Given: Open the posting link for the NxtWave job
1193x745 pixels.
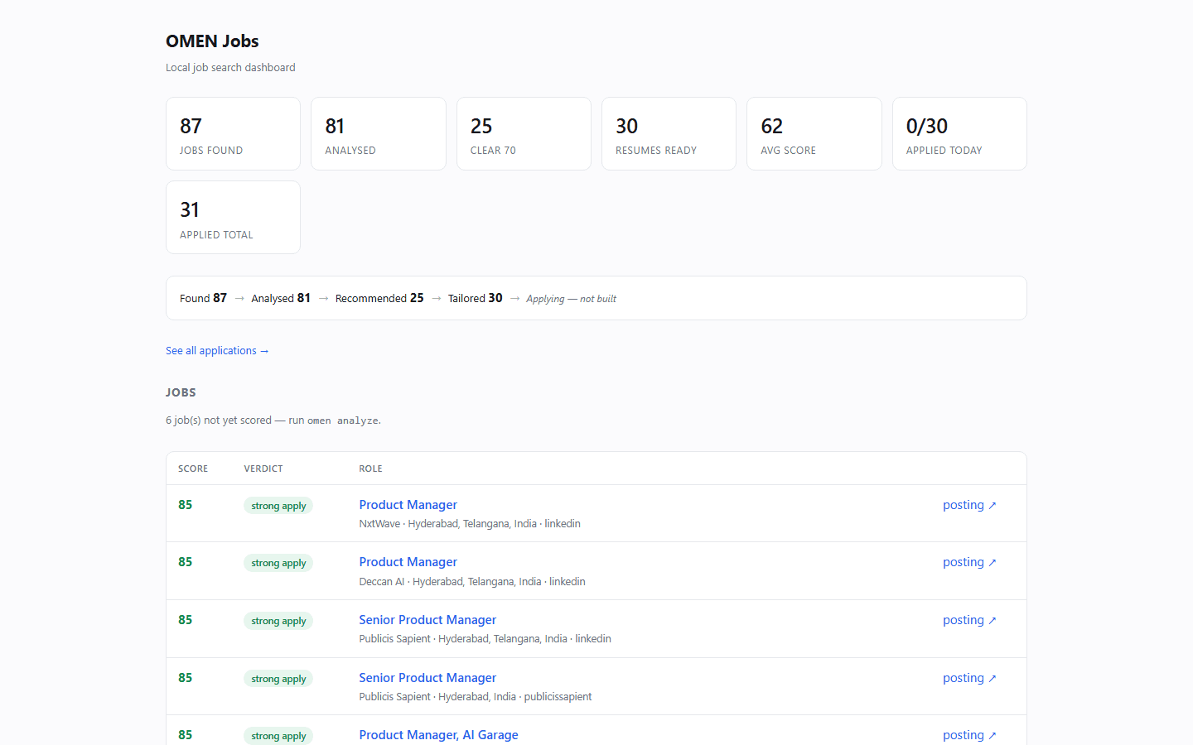Looking at the screenshot, I should click(969, 505).
